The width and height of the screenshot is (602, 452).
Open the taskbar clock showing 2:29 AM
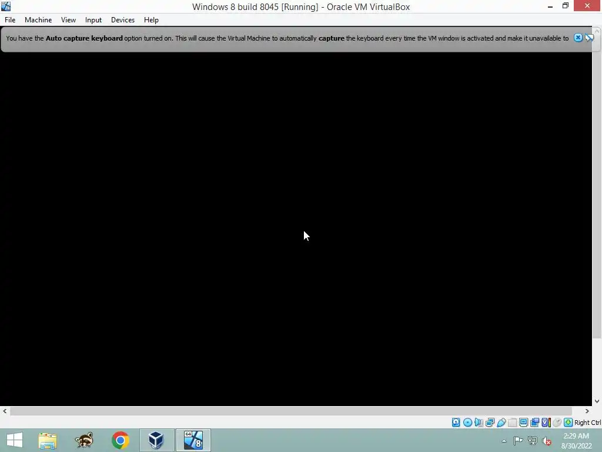pos(576,441)
